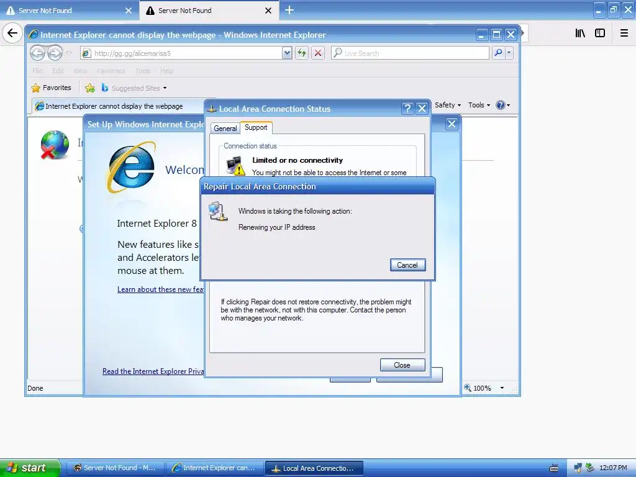Click 'Renewing your IP address' text
Image resolution: width=636 pixels, height=477 pixels.
point(276,227)
